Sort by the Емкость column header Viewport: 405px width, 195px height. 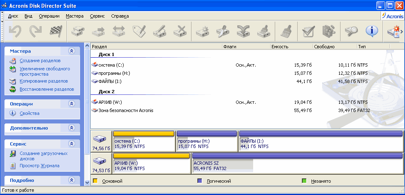coord(292,47)
